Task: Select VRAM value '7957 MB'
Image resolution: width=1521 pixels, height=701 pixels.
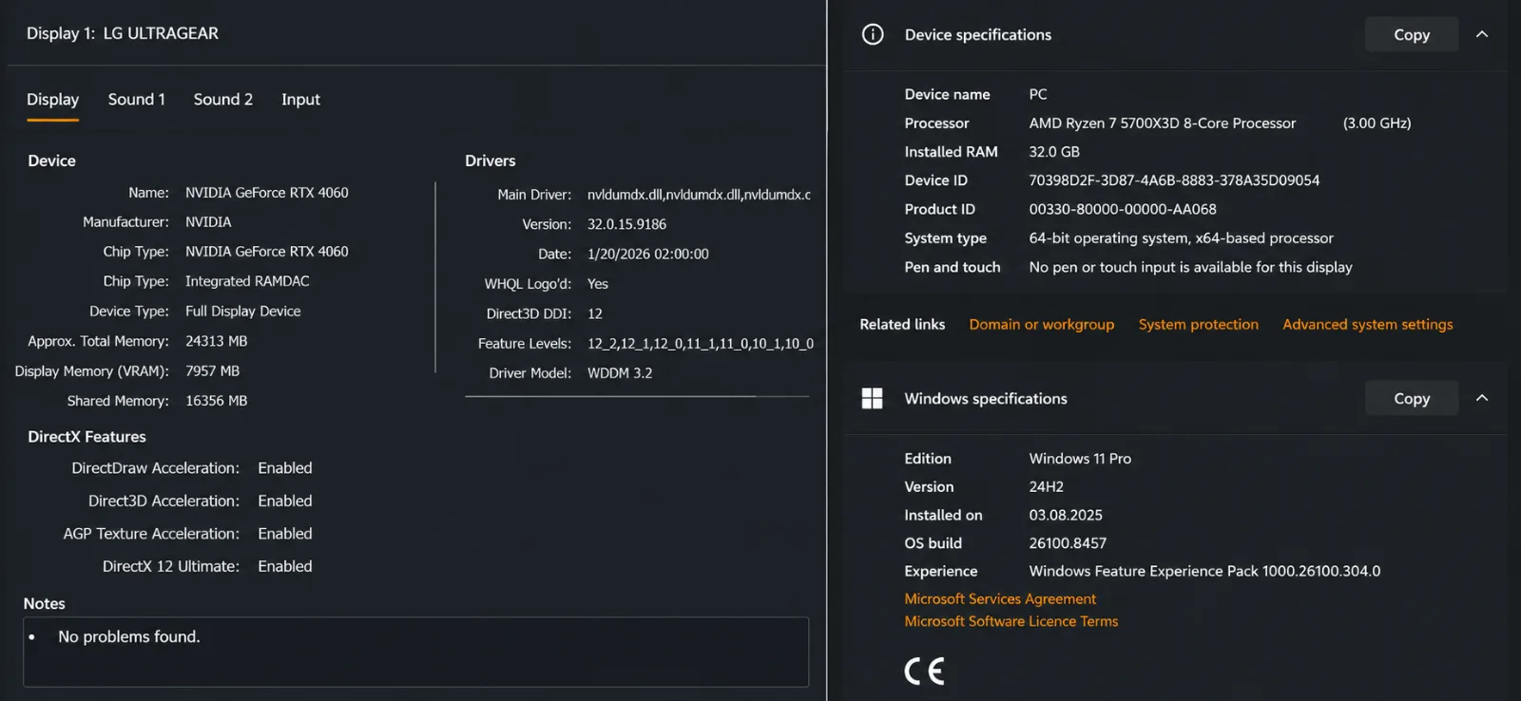Action: pos(213,371)
